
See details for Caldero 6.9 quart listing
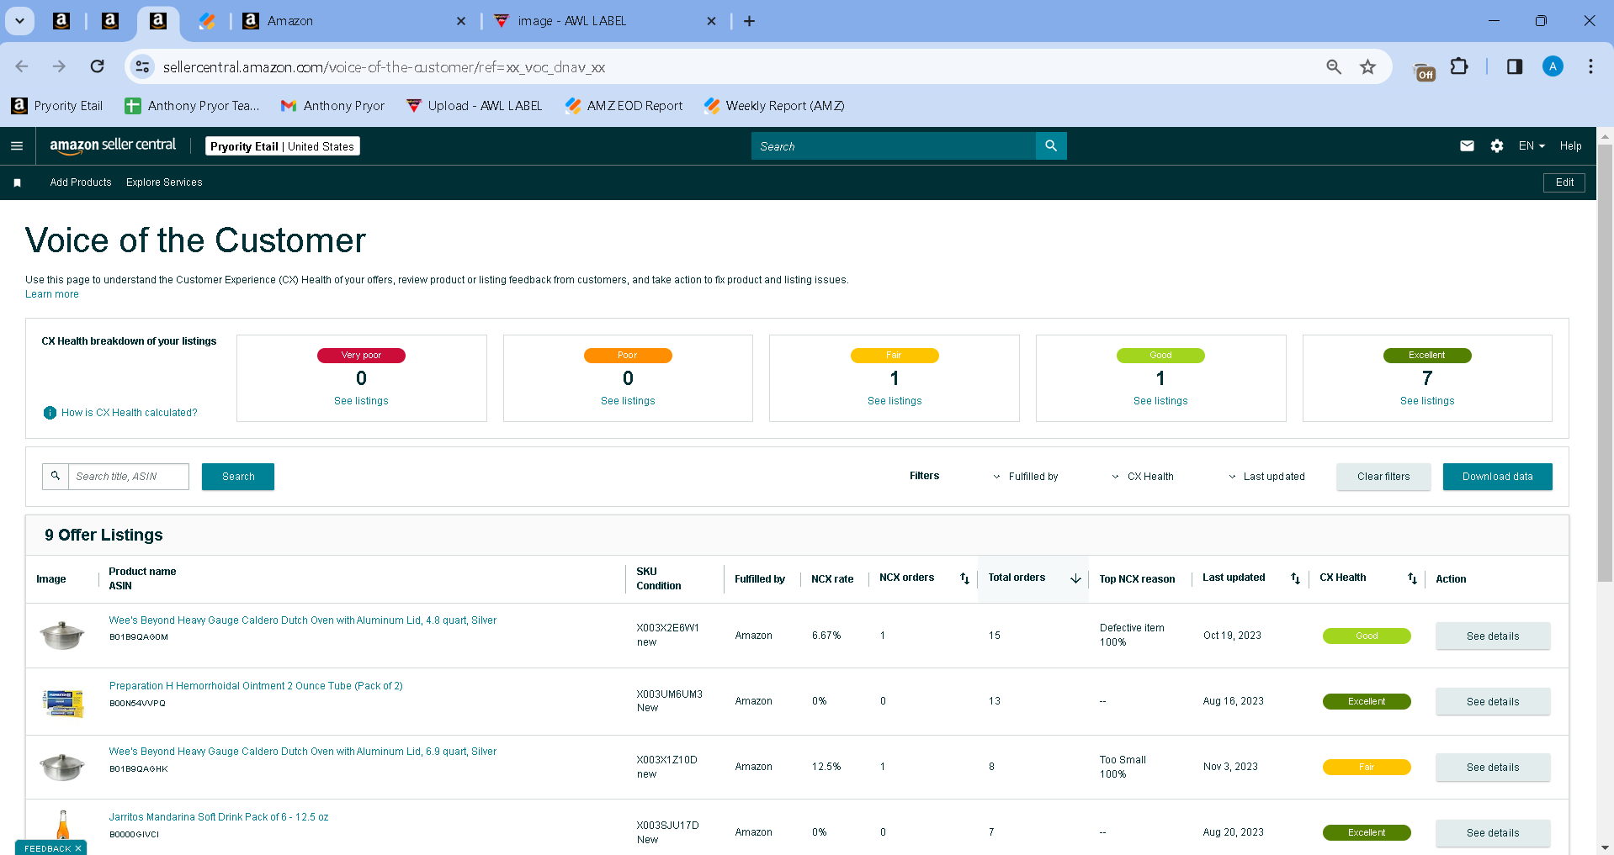click(x=1493, y=768)
